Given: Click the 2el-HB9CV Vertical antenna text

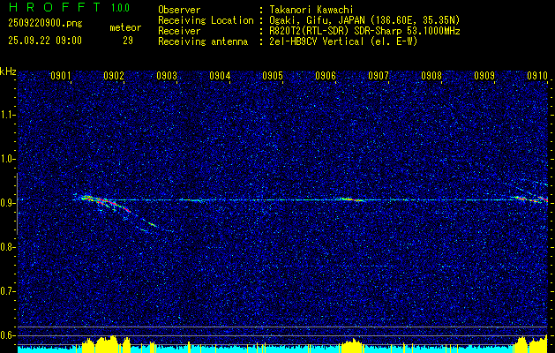Looking at the screenshot, I should pyautogui.click(x=343, y=41).
